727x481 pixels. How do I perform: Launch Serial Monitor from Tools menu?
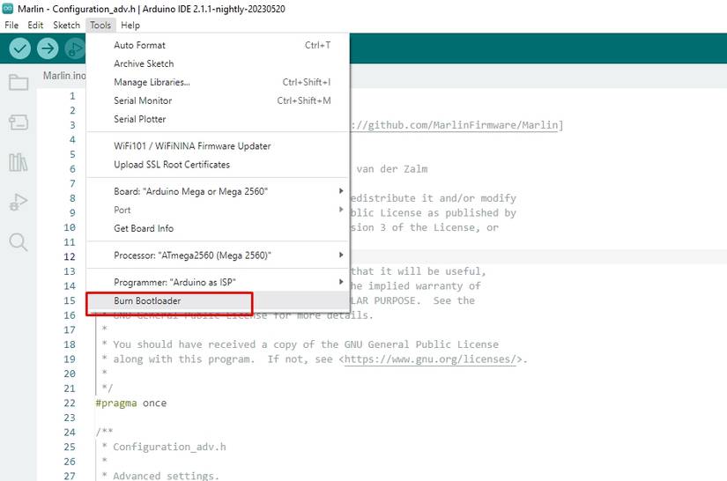[x=218, y=100]
